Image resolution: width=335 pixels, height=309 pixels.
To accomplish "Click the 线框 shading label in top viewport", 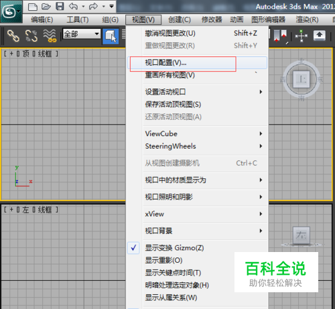I will (x=45, y=54).
